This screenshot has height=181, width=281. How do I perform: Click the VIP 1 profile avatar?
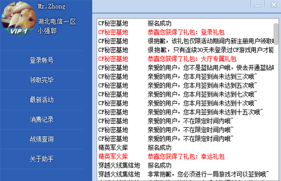(x=19, y=18)
